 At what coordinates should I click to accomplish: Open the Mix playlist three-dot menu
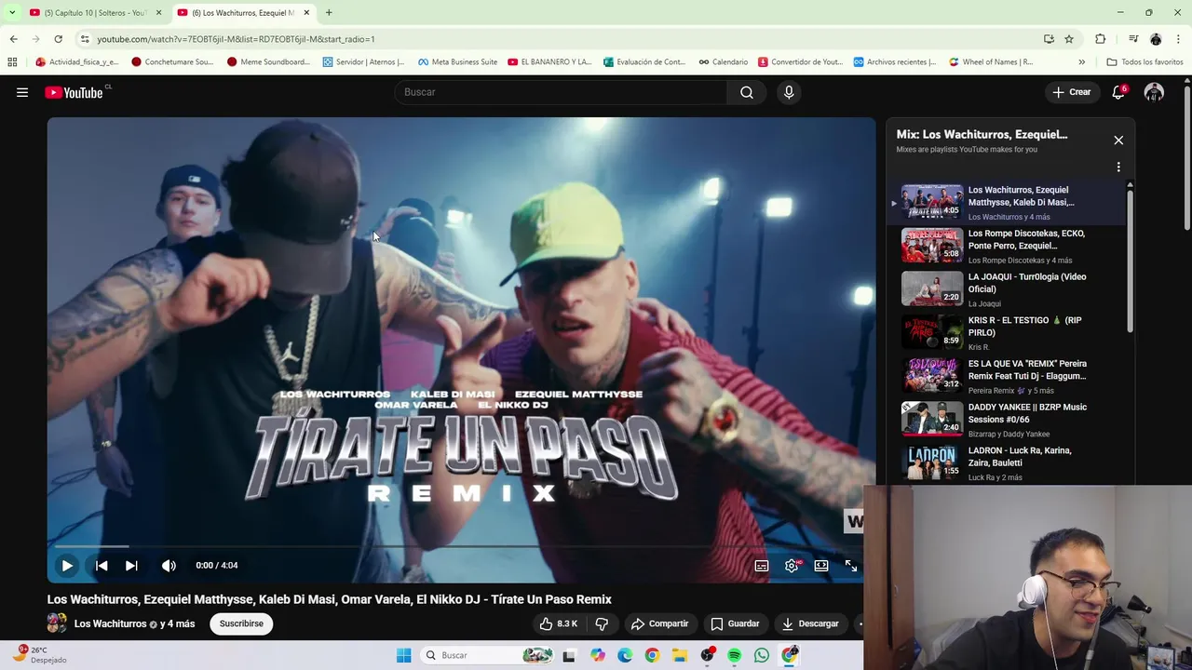(1118, 167)
